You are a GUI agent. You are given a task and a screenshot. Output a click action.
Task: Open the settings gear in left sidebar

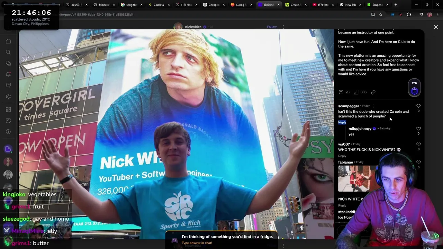8,96
